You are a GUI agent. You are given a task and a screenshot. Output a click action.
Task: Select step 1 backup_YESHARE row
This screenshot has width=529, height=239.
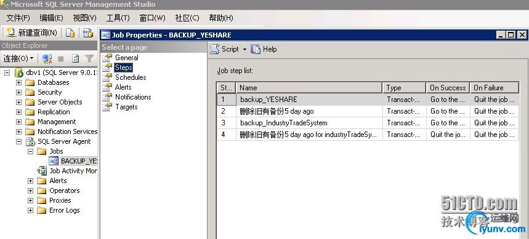coord(368,100)
